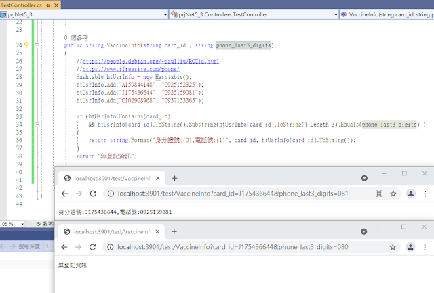Open the three-dot menu in lower browser
The image size is (434, 293).
425,247
